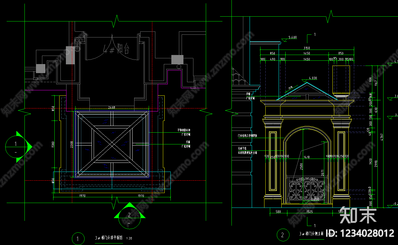Select the 石材干挂 annotation label
Image resolution: width=398 pixels, height=245 pixels.
pyautogui.click(x=242, y=149)
